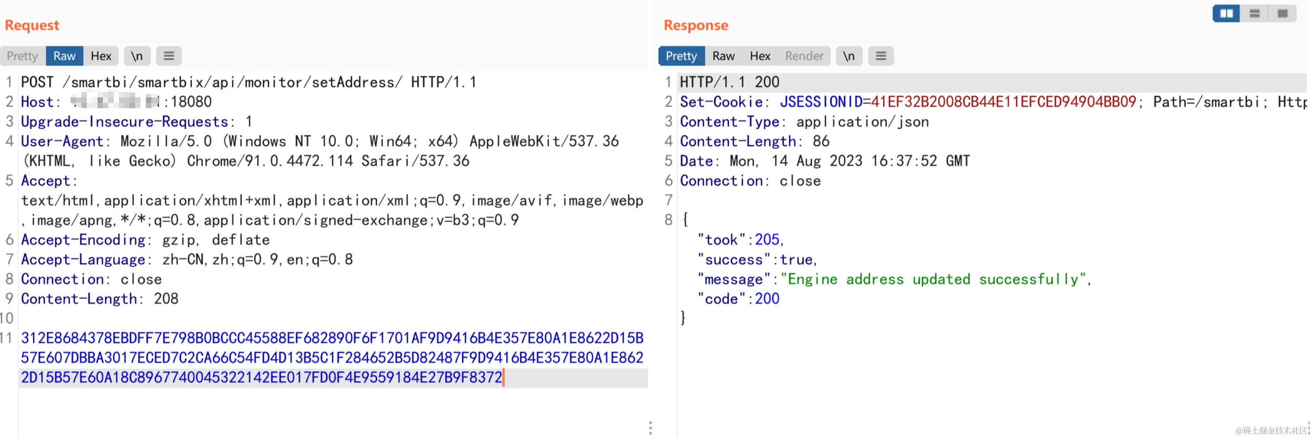Toggle \n non-printable characters in Response panel
Screen dimensions: 1310x438
(x=849, y=56)
